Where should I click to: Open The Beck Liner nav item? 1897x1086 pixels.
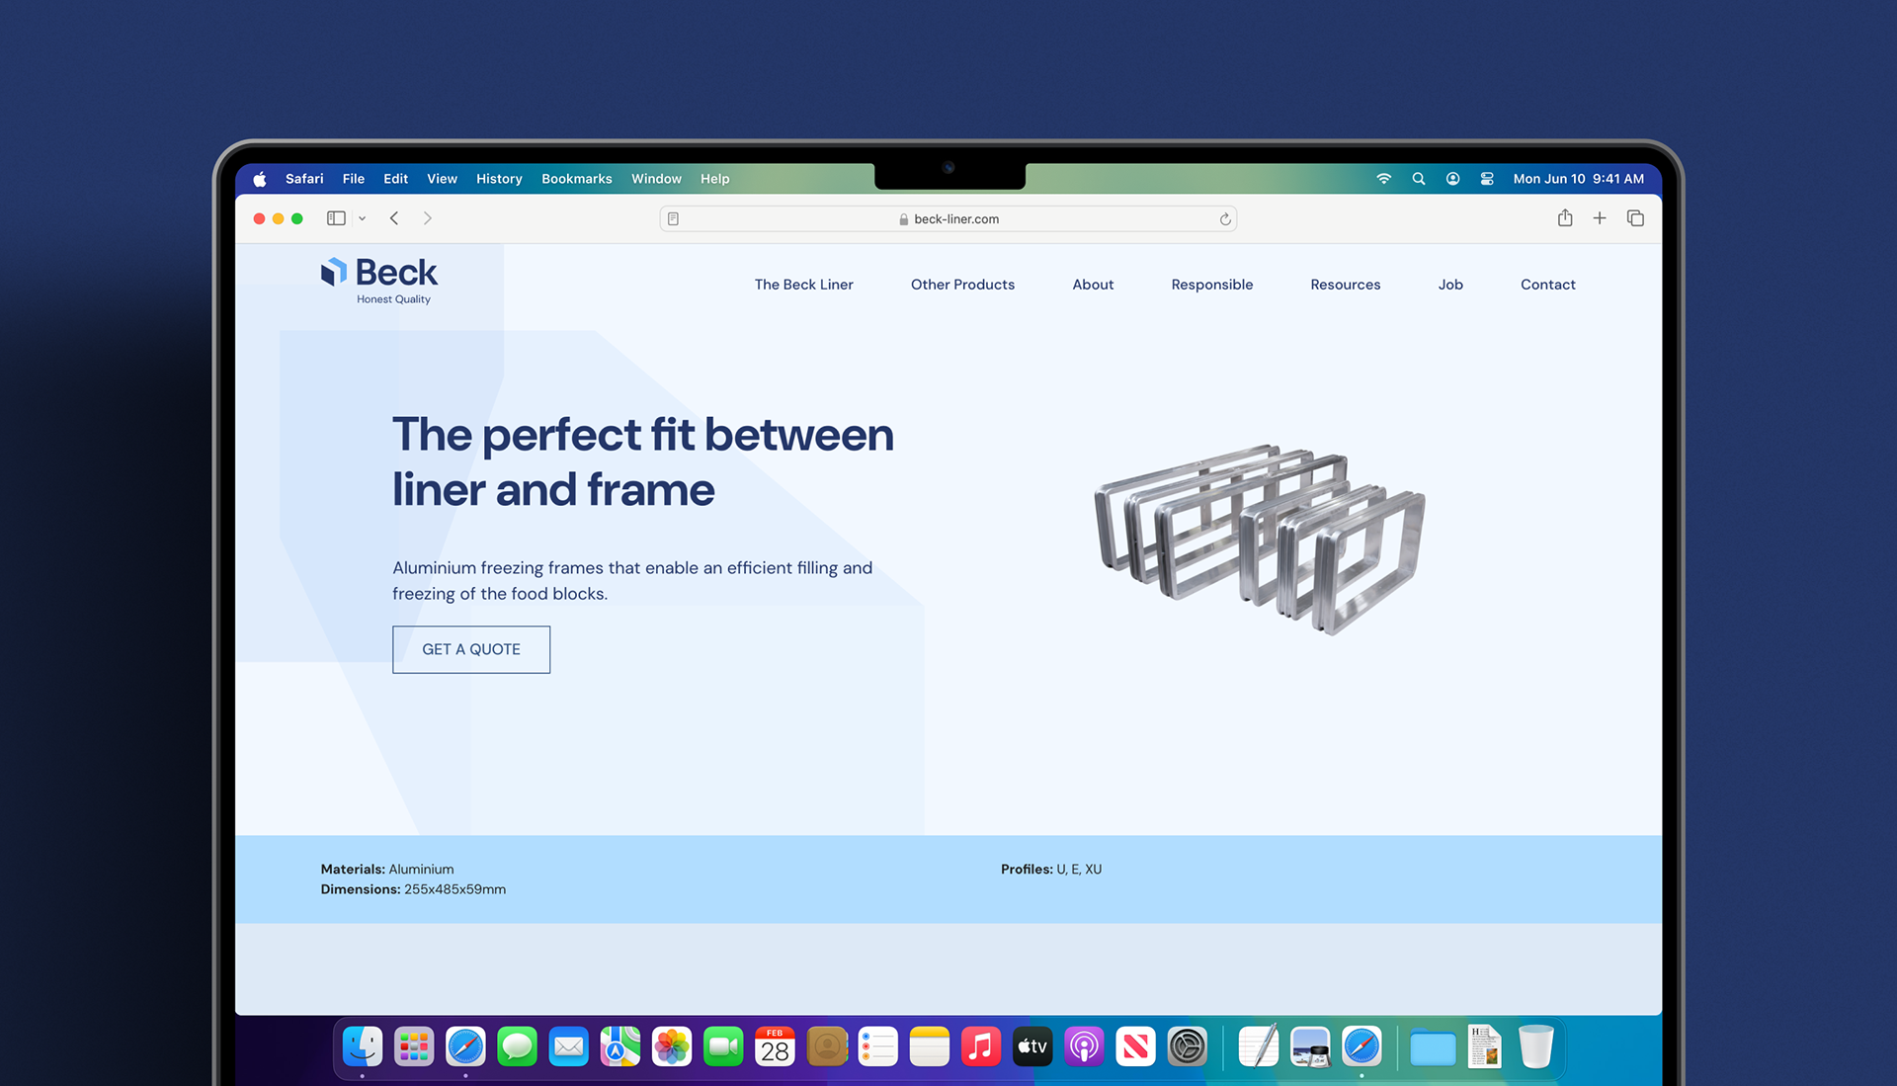point(803,285)
